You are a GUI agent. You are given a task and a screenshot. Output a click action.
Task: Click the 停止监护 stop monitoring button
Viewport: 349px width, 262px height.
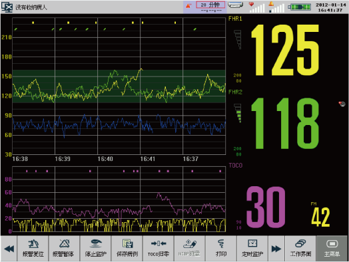tap(95, 248)
